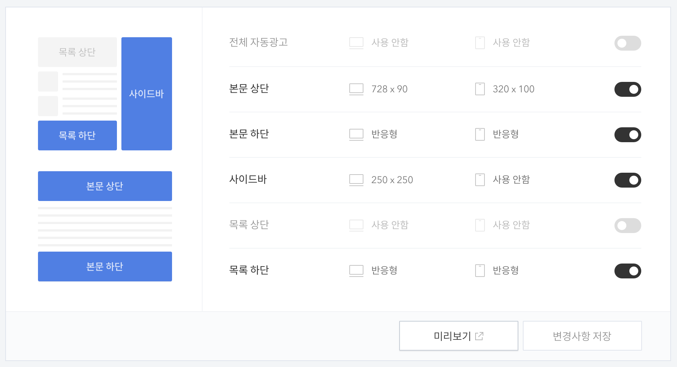Click the desktop icon in 사이드바 row

pyautogui.click(x=356, y=180)
